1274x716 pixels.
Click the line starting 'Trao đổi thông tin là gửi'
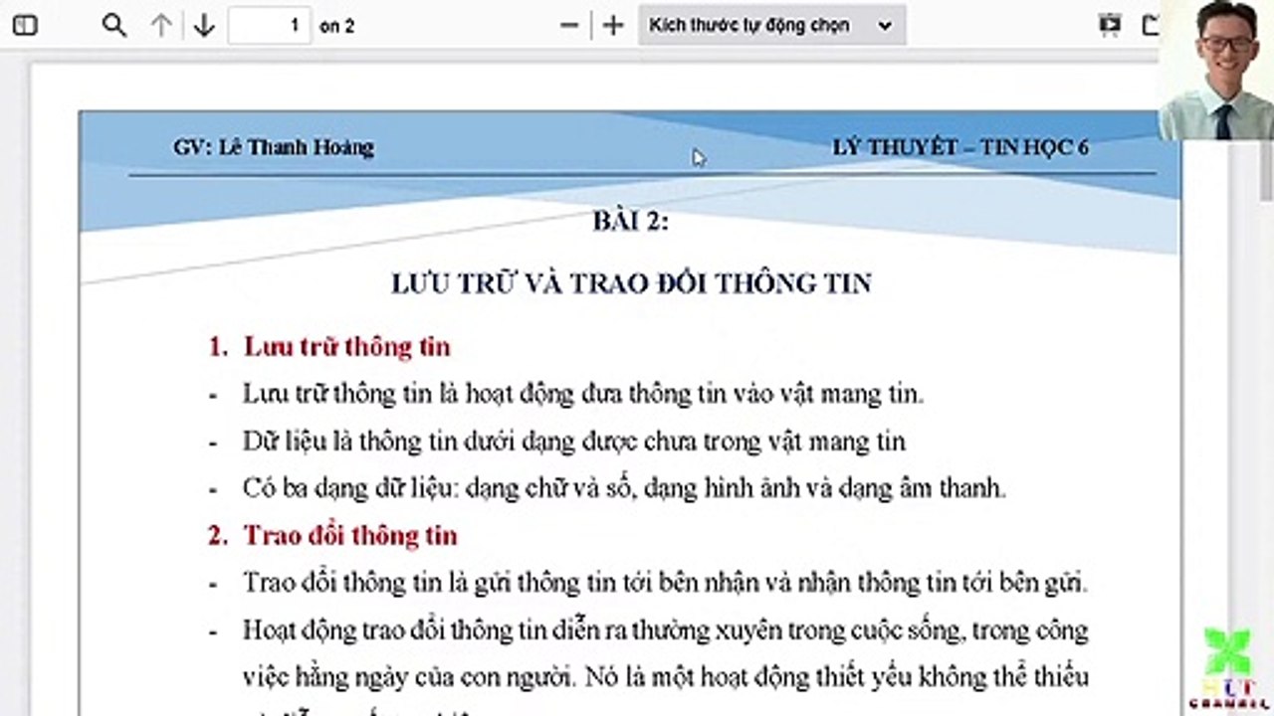pos(666,583)
